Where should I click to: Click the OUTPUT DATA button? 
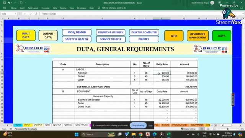point(48,36)
